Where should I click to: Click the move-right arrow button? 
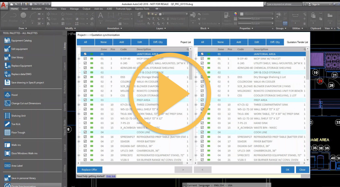click(x=183, y=170)
